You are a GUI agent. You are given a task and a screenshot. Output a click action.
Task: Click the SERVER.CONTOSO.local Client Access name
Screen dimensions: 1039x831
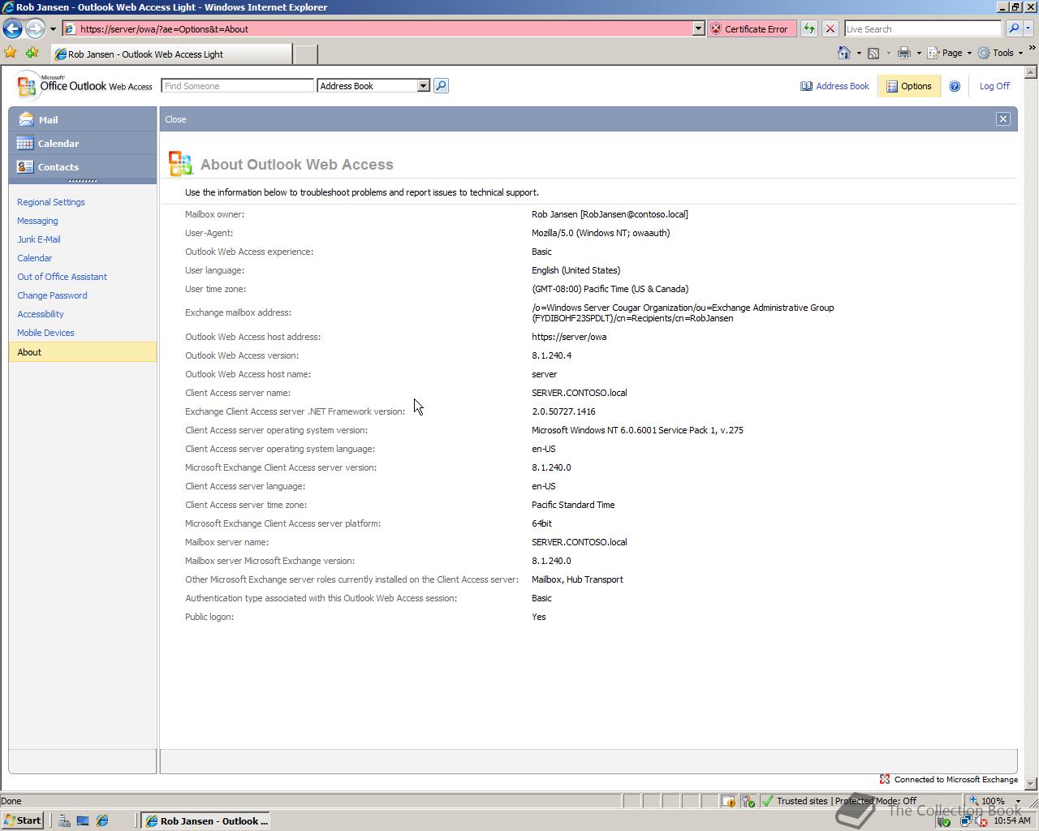pos(580,393)
